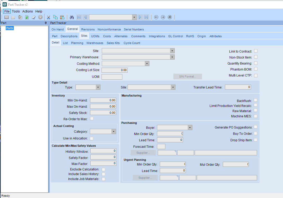Image resolution: width=283 pixels, height=198 pixels.
Task: Click the Transfer Lead Time field
Action: pyautogui.click(x=238, y=87)
